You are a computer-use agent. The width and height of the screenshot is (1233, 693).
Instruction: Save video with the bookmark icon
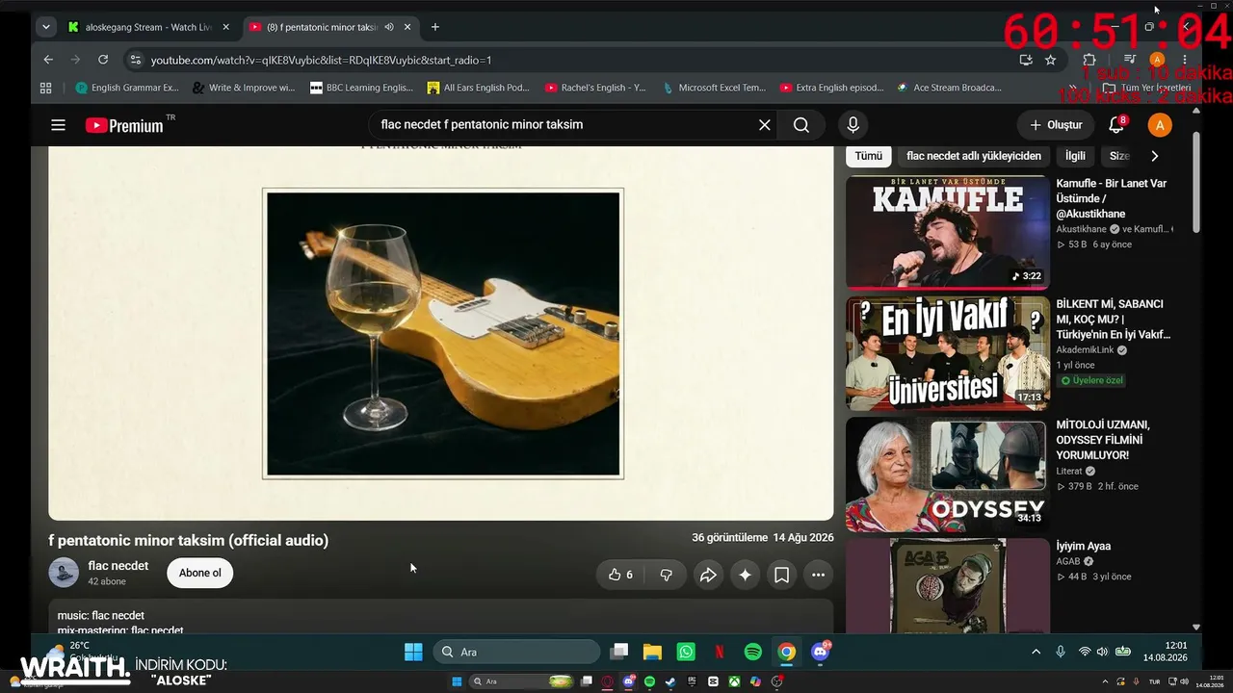(781, 575)
